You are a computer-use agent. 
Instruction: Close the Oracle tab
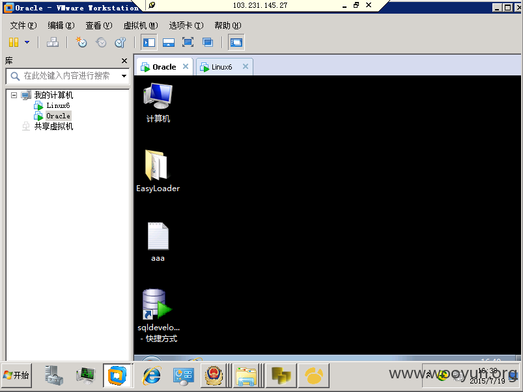point(186,66)
